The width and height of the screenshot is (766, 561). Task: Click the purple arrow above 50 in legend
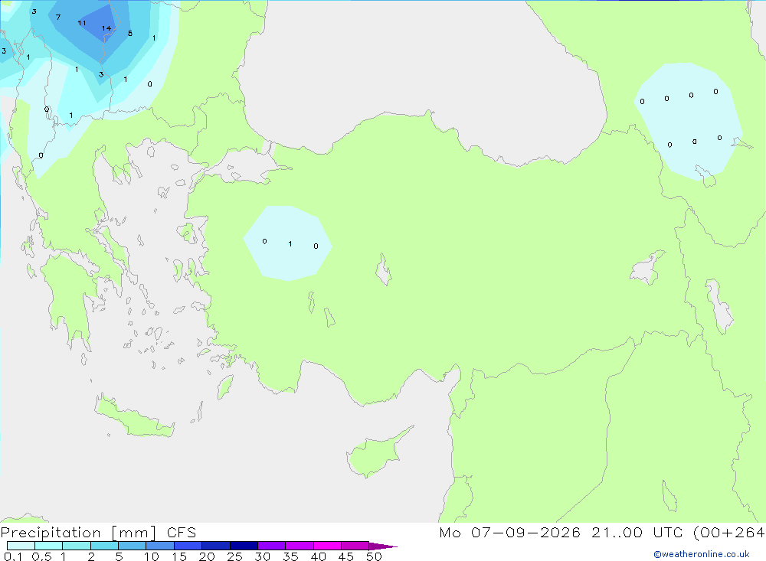[383, 546]
